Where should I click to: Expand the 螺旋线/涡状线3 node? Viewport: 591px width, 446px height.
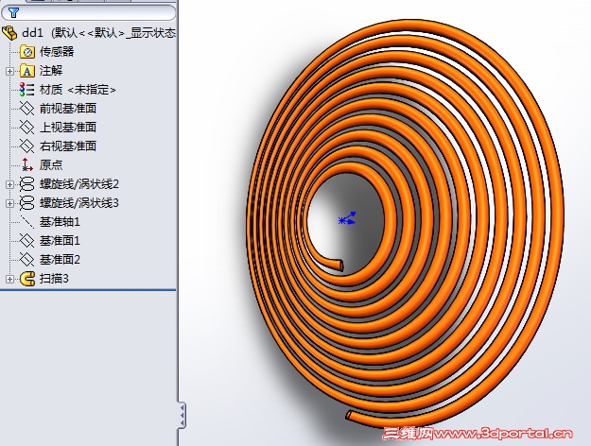9,203
